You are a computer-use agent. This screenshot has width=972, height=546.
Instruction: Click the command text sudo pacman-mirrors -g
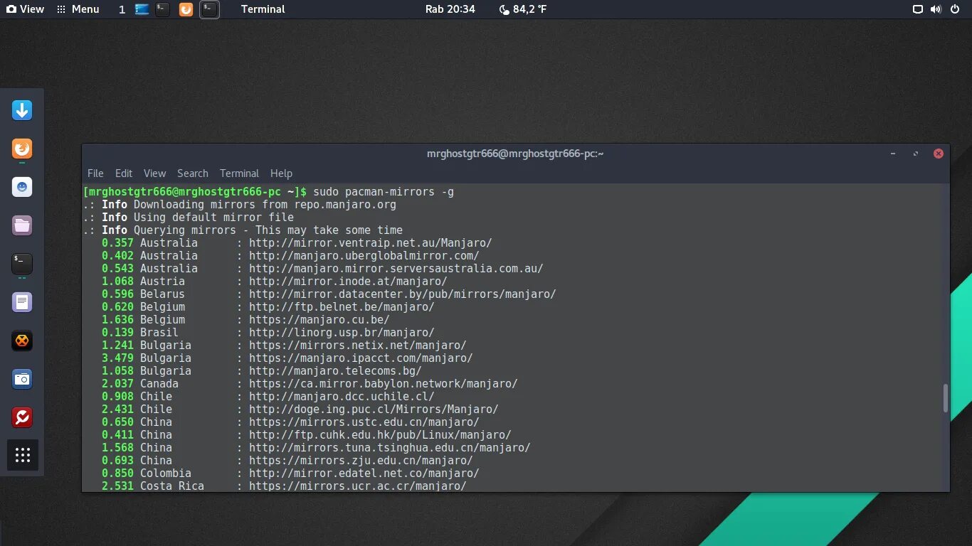384,192
